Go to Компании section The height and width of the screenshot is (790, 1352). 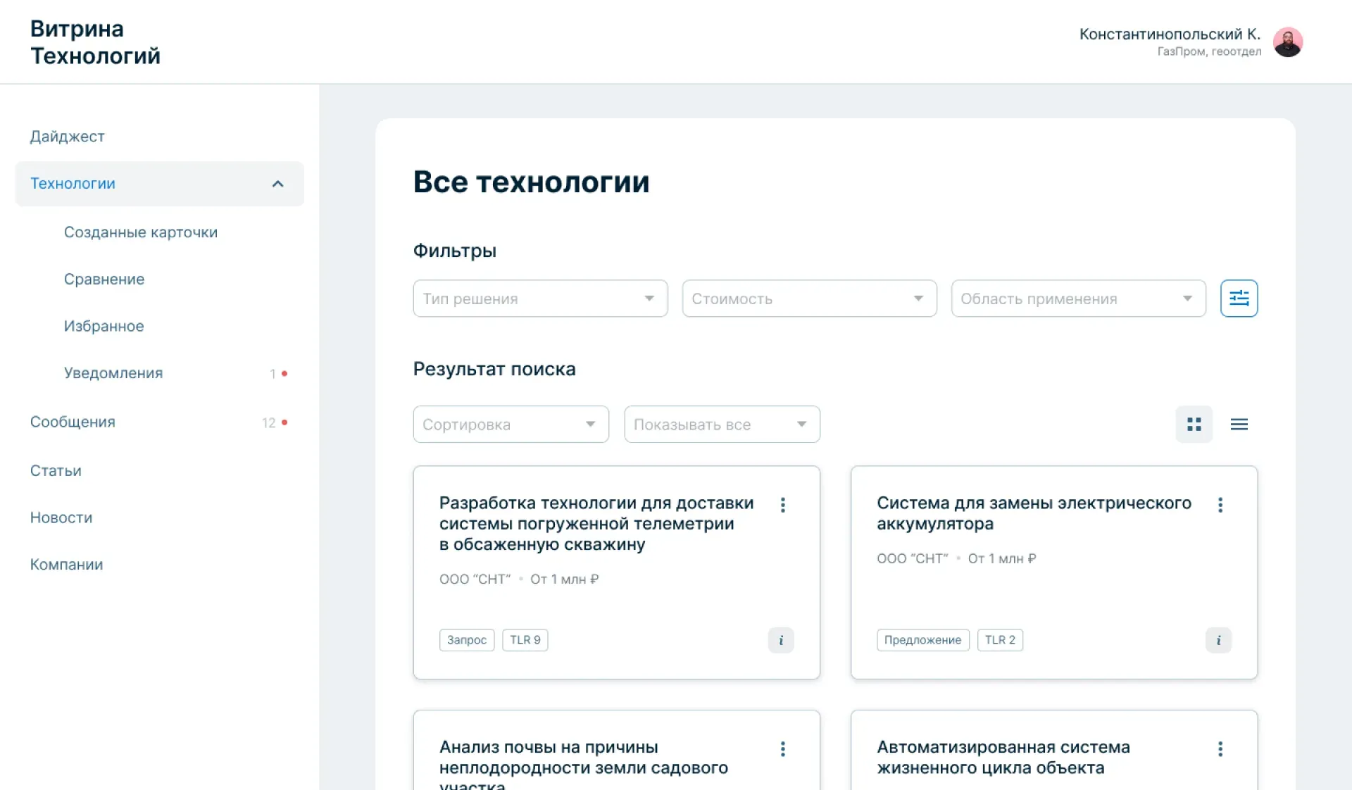pyautogui.click(x=66, y=565)
